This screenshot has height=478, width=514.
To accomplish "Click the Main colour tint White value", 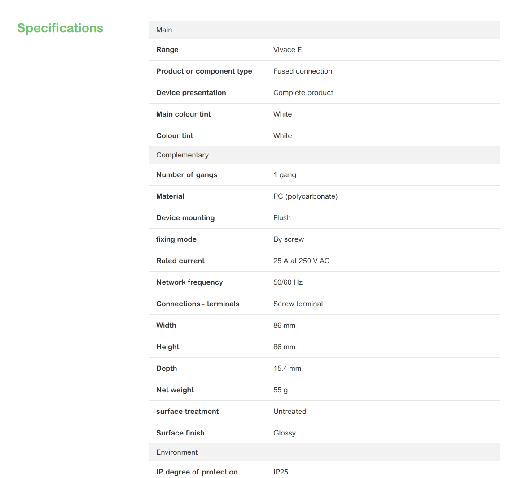I will pyautogui.click(x=282, y=114).
